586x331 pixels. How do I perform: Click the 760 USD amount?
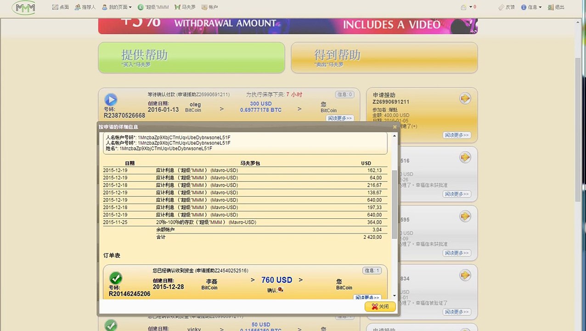276,280
